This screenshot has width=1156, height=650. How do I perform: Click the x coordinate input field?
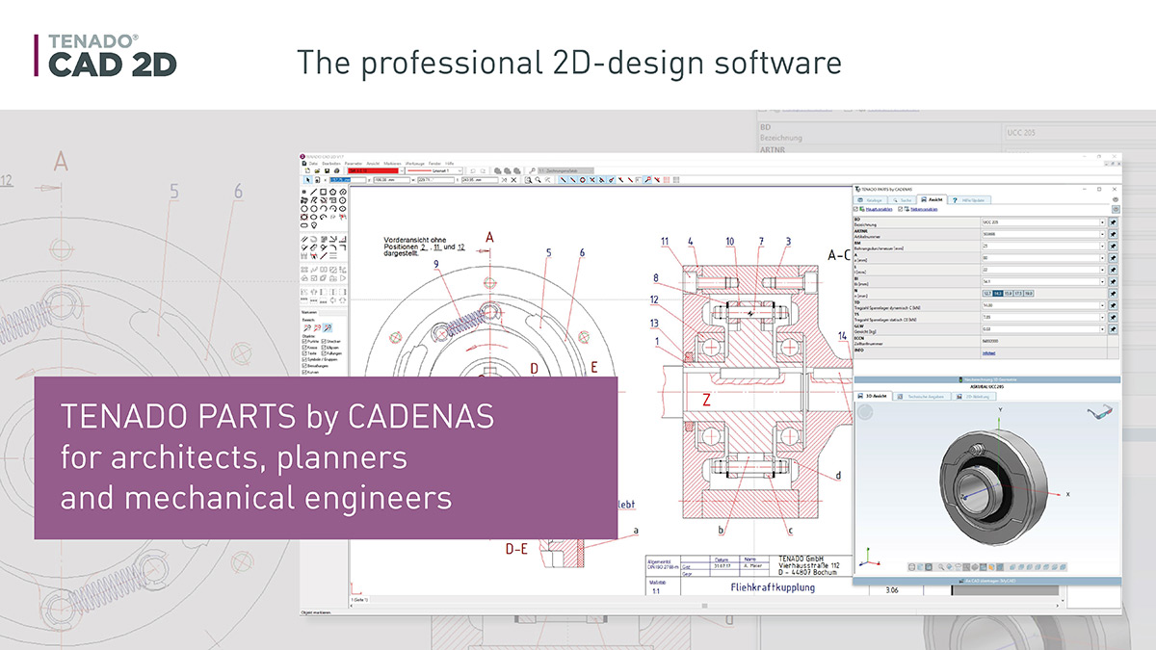point(348,180)
